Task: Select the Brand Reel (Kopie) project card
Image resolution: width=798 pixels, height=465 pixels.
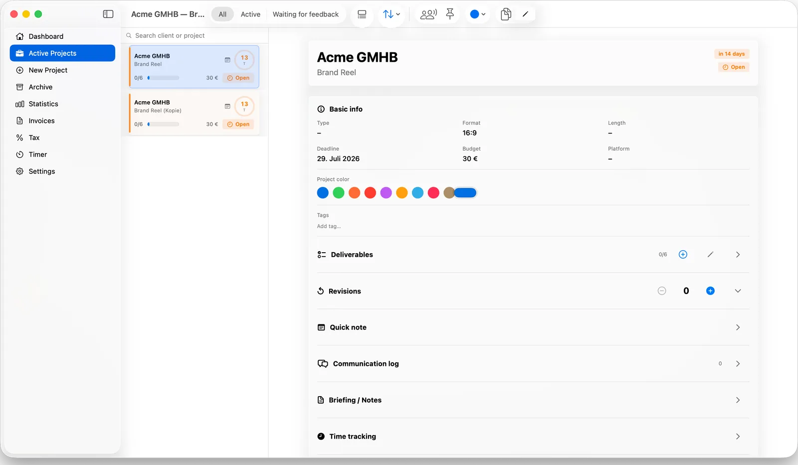Action: click(x=194, y=113)
